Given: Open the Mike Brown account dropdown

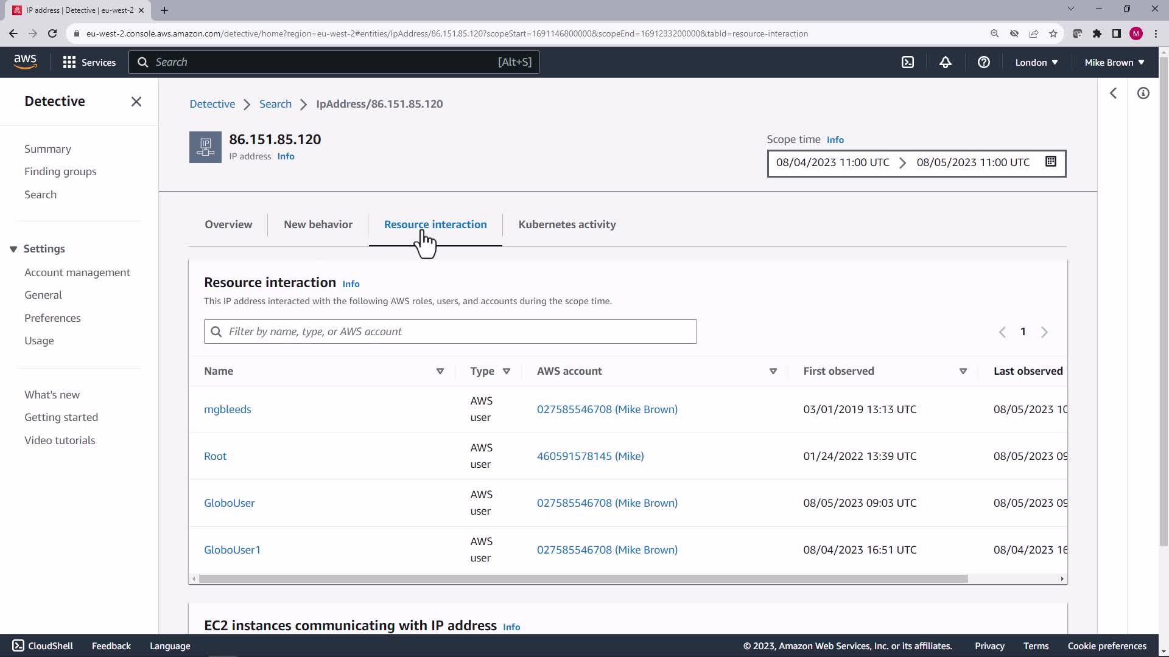Looking at the screenshot, I should pos(1114,62).
